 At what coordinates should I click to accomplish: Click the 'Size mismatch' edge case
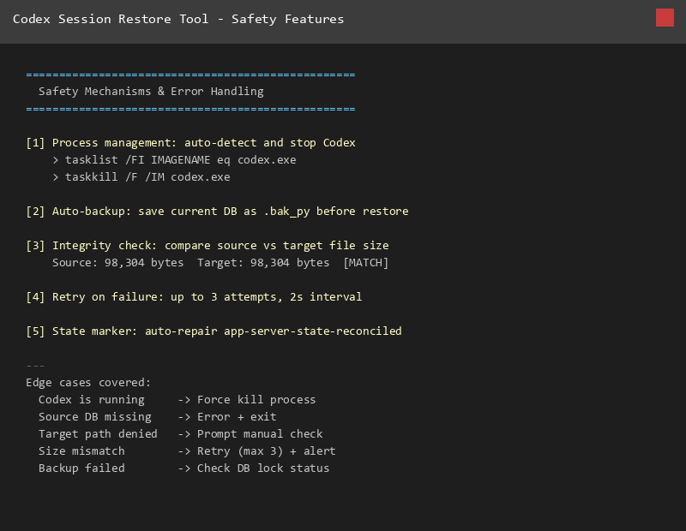click(81, 451)
